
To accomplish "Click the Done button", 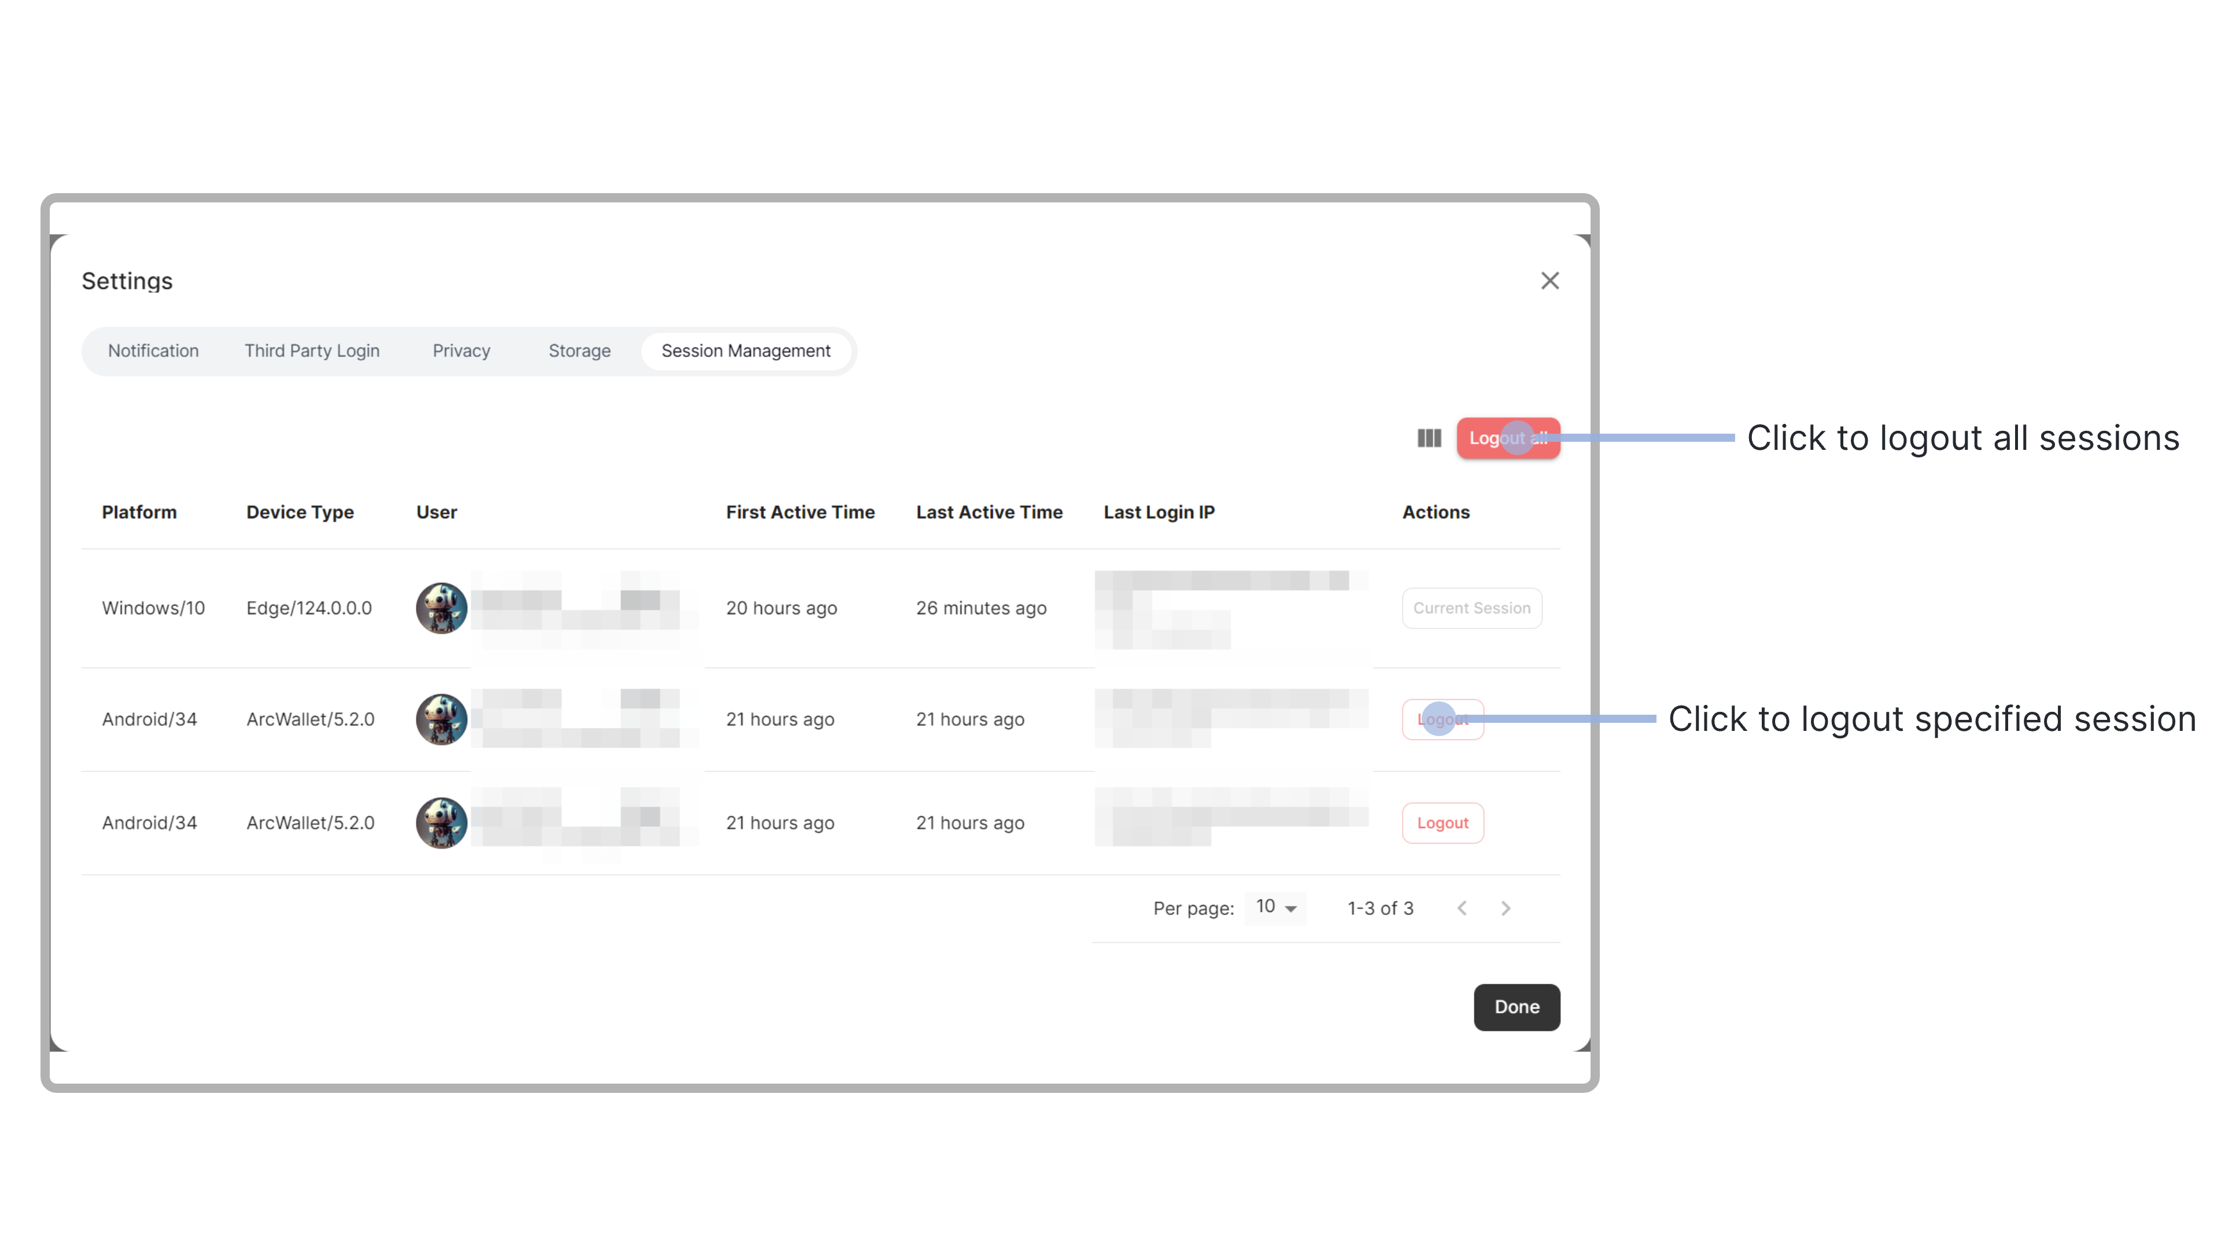I will [1517, 1007].
